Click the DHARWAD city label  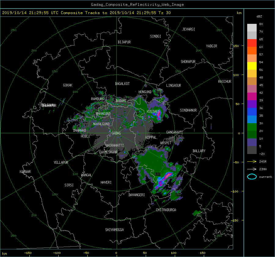click(x=79, y=130)
